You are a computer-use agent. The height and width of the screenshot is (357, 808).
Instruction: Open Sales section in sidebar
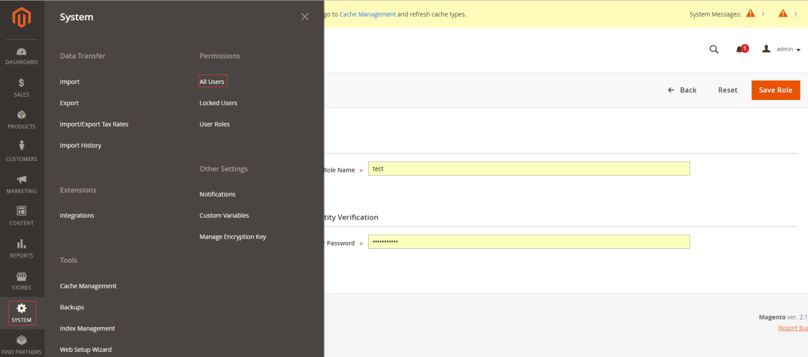(x=22, y=88)
